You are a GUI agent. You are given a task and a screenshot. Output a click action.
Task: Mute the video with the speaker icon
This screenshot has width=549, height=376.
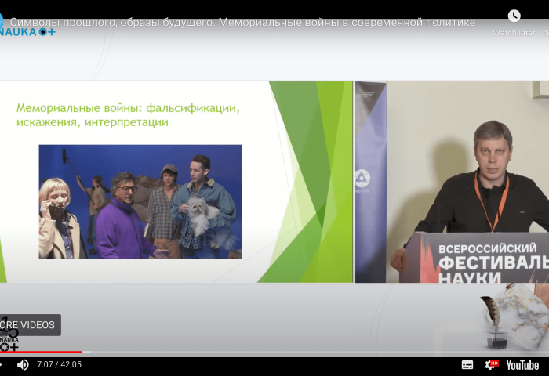[23, 365]
